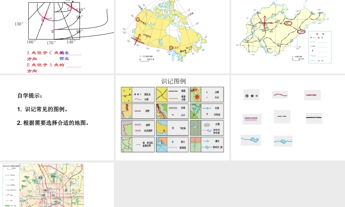Click point B label on the grid
The image size is (345, 207).
coord(52,31)
